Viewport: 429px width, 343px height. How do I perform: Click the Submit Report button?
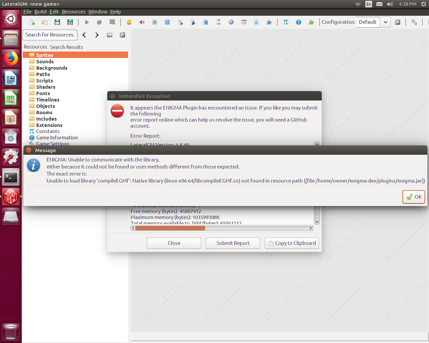(x=233, y=243)
